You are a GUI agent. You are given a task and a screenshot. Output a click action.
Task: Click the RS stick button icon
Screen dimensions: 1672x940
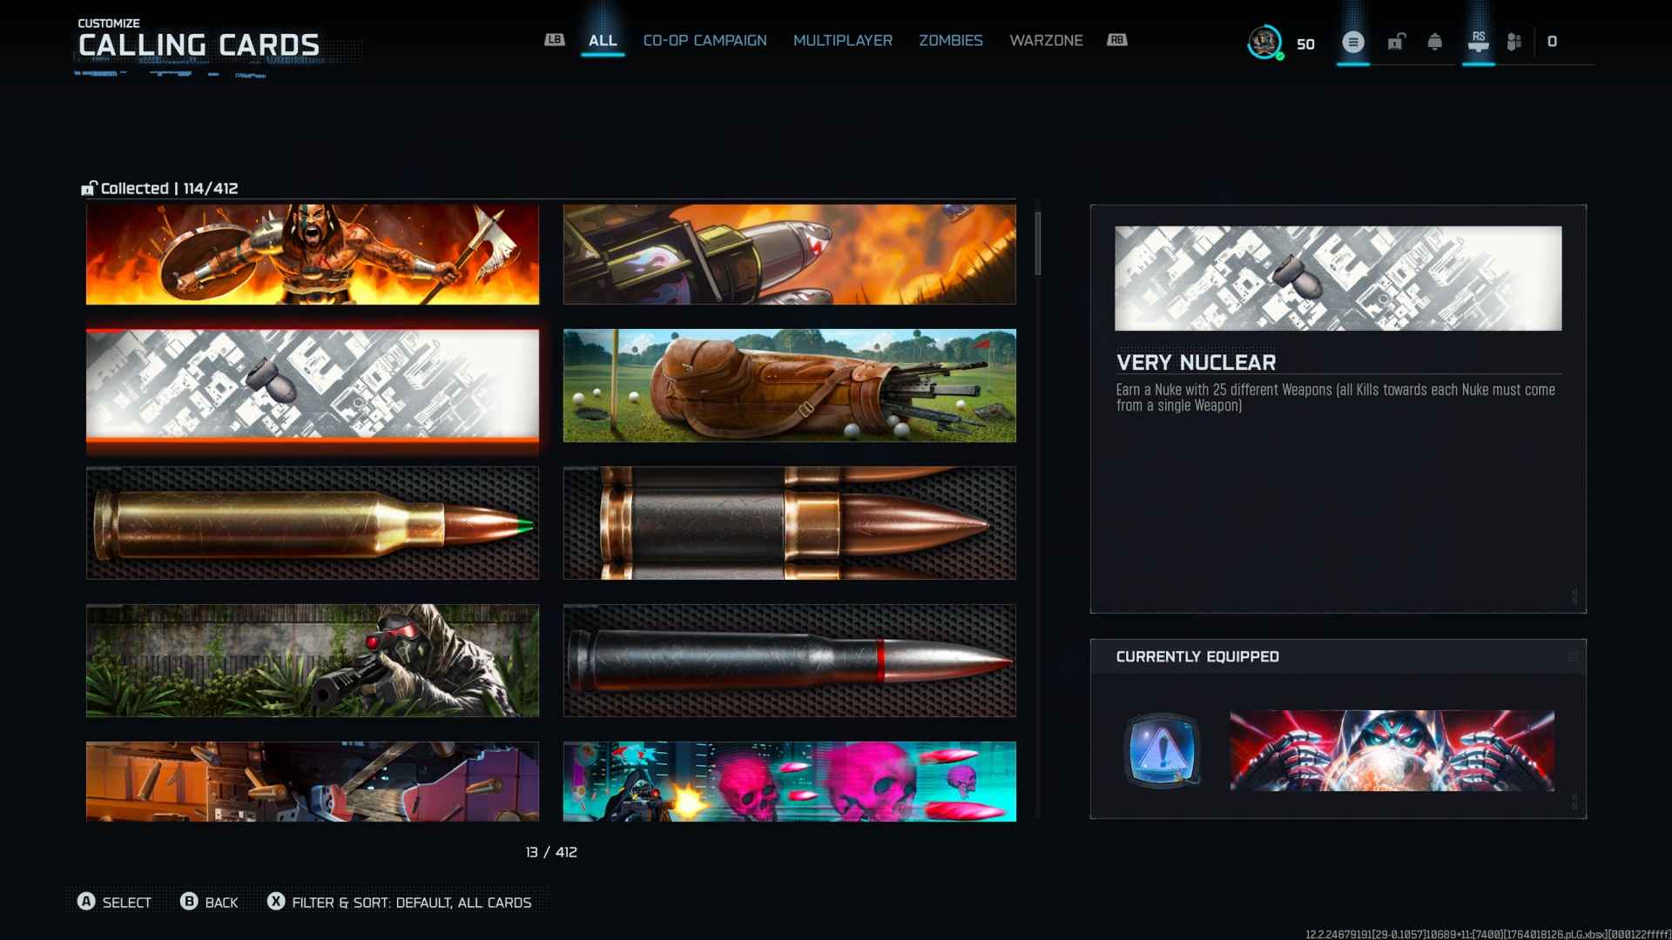click(1478, 42)
